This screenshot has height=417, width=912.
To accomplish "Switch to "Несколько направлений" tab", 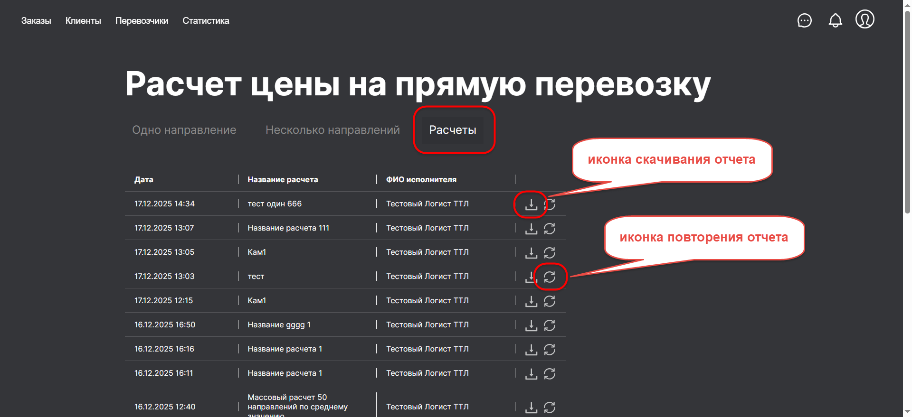I will tap(332, 130).
